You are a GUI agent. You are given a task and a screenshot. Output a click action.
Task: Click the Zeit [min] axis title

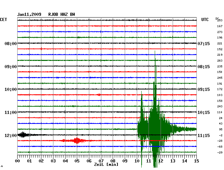tap(106, 164)
